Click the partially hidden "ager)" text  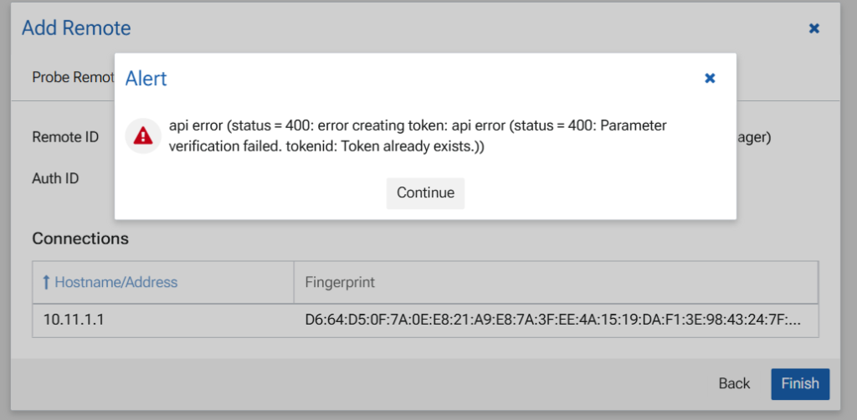753,136
